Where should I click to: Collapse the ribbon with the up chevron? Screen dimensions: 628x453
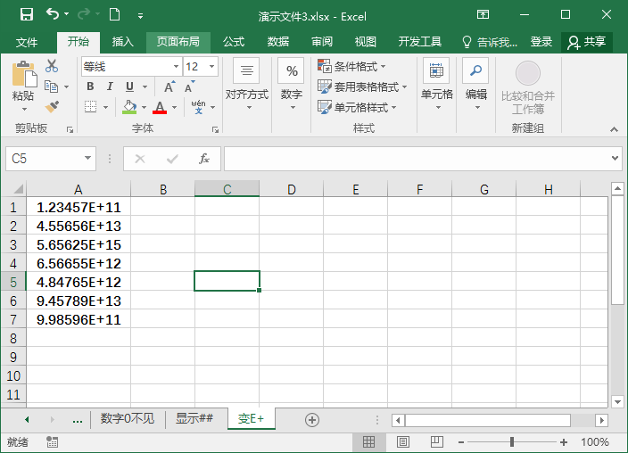click(614, 129)
